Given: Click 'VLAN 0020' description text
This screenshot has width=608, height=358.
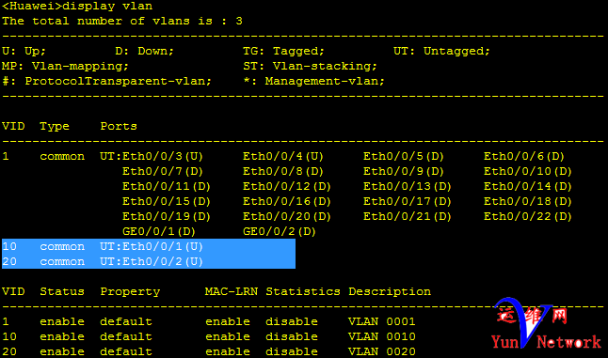Looking at the screenshot, I should (381, 351).
